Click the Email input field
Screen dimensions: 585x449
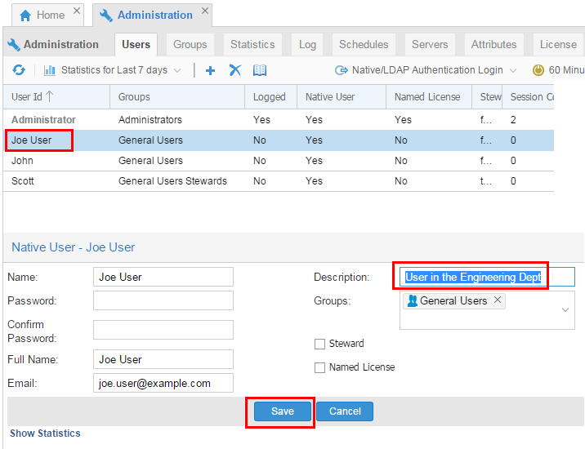click(163, 383)
